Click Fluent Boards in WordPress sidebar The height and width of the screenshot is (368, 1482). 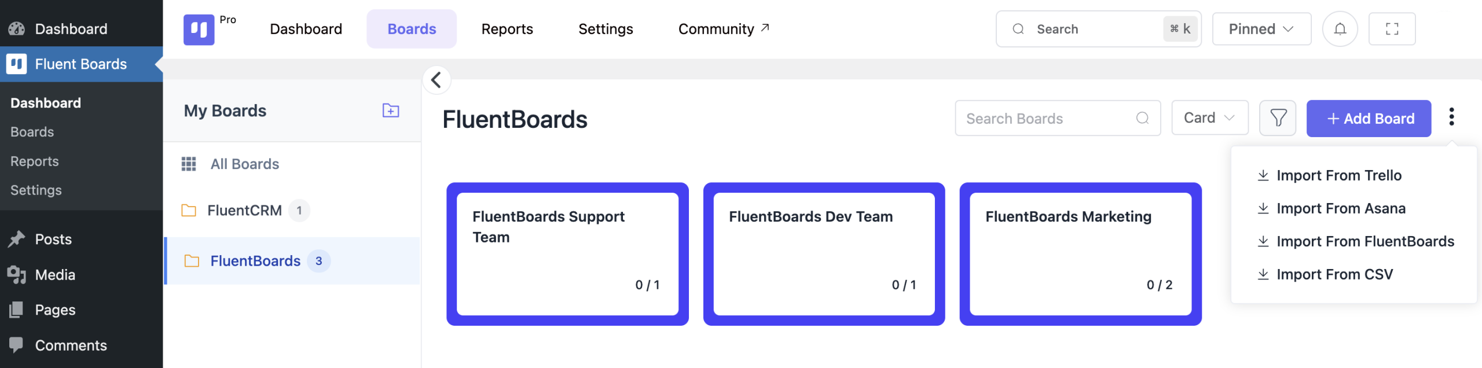[81, 64]
